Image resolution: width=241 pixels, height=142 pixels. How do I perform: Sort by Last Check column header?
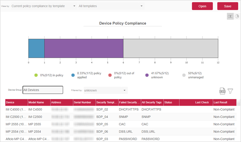coord(196,103)
